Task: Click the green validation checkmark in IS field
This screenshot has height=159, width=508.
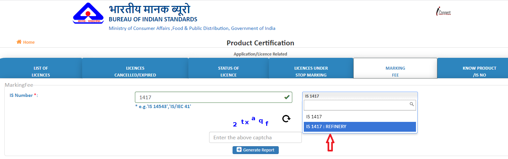Action: tap(287, 97)
